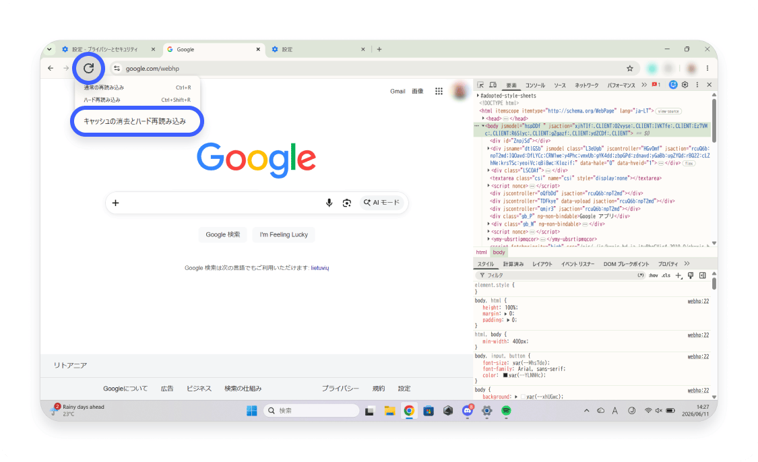Expand the div class="LSCOAf" node
The height and width of the screenshot is (462, 758).
[488, 170]
